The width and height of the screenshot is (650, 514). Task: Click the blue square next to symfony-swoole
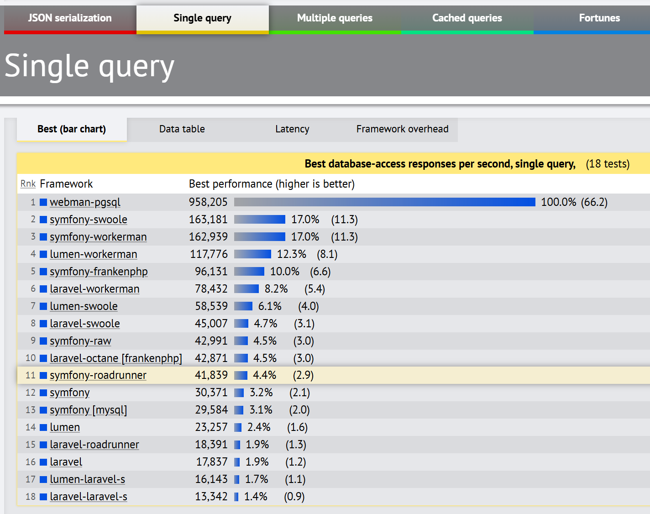43,220
